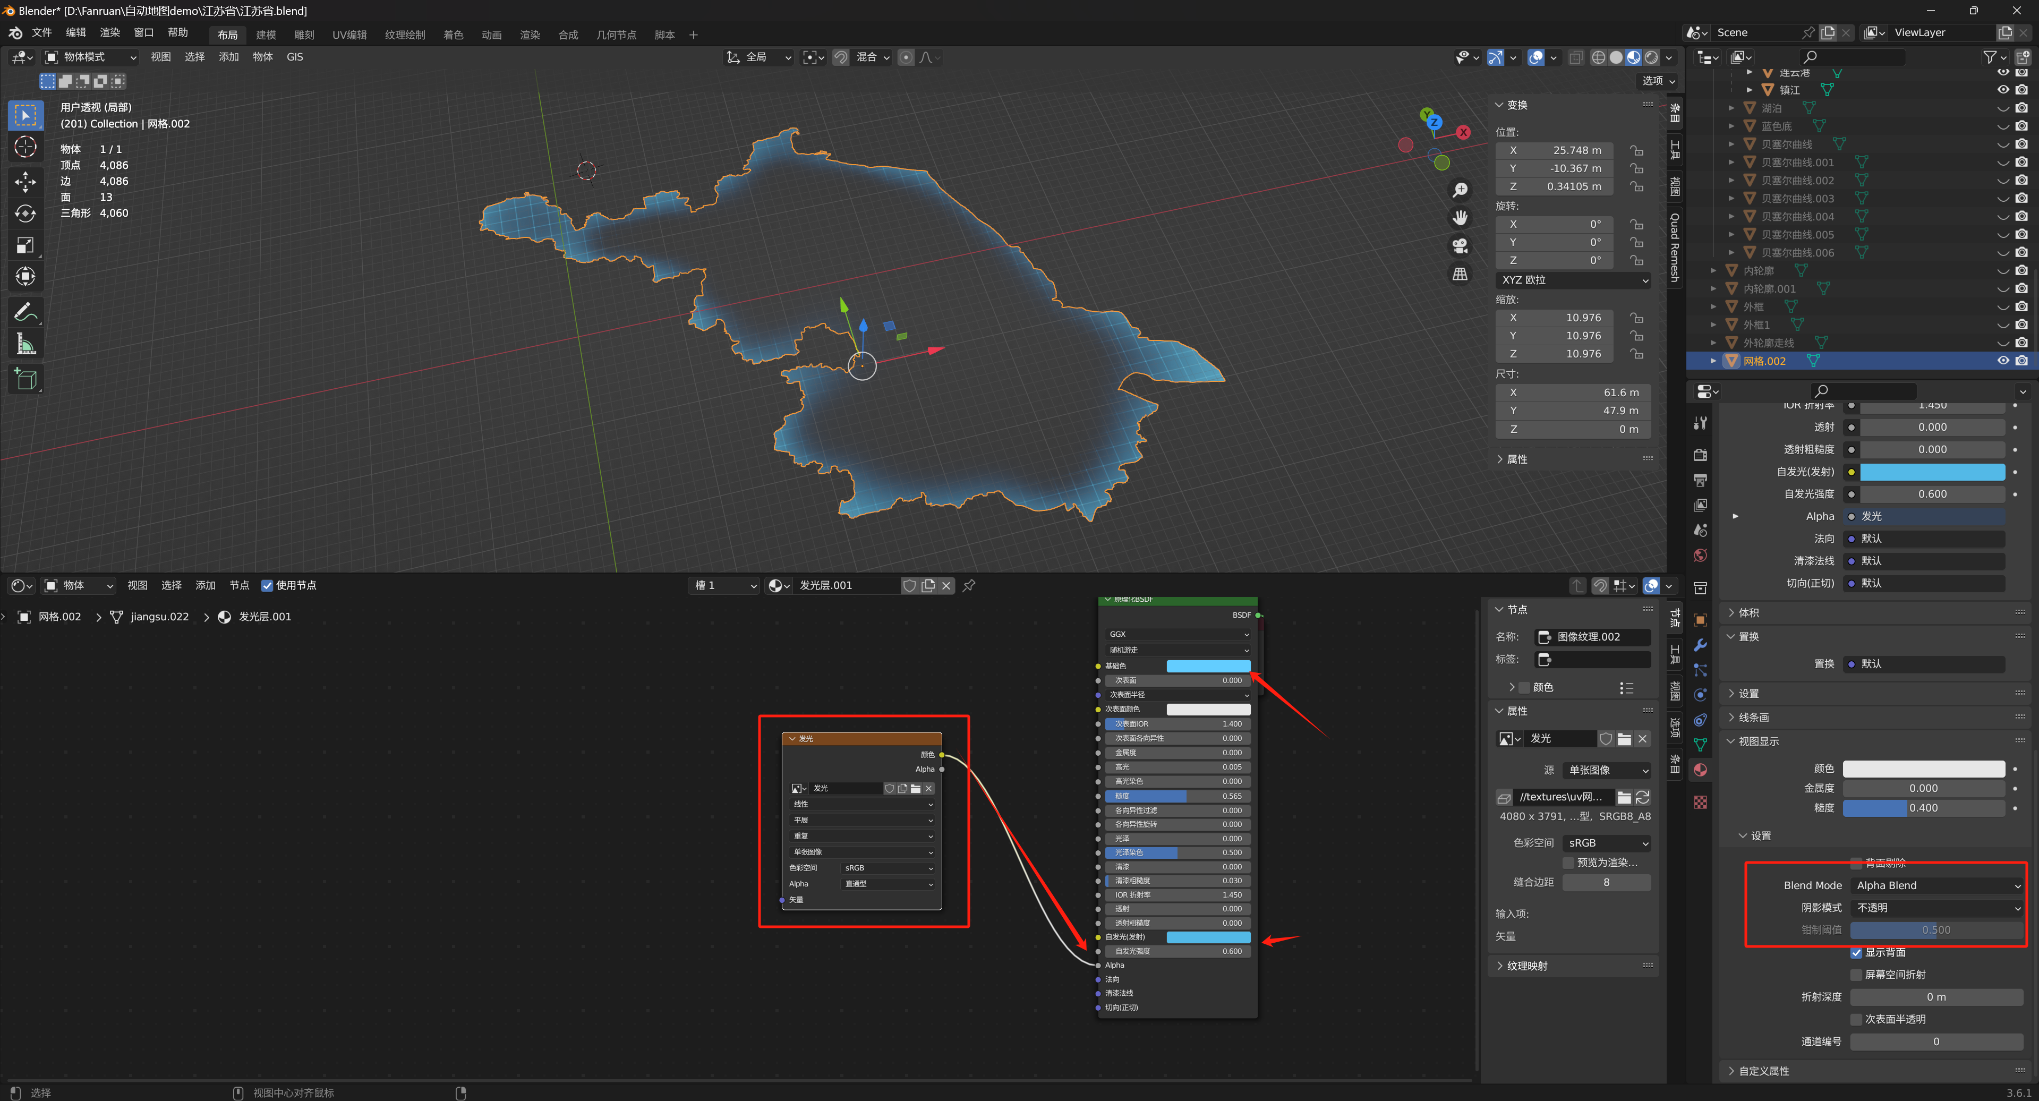Screen dimensions: 2039x1101
Task: Open the XYZ 欧拉 rotation mode dropdown
Action: [x=1574, y=280]
